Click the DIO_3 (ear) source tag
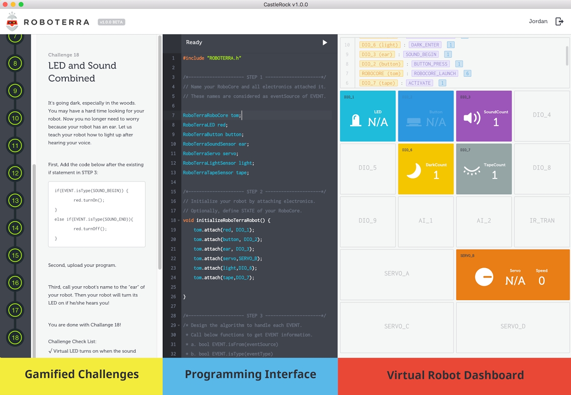Screen dimensions: 571x395 377,54
